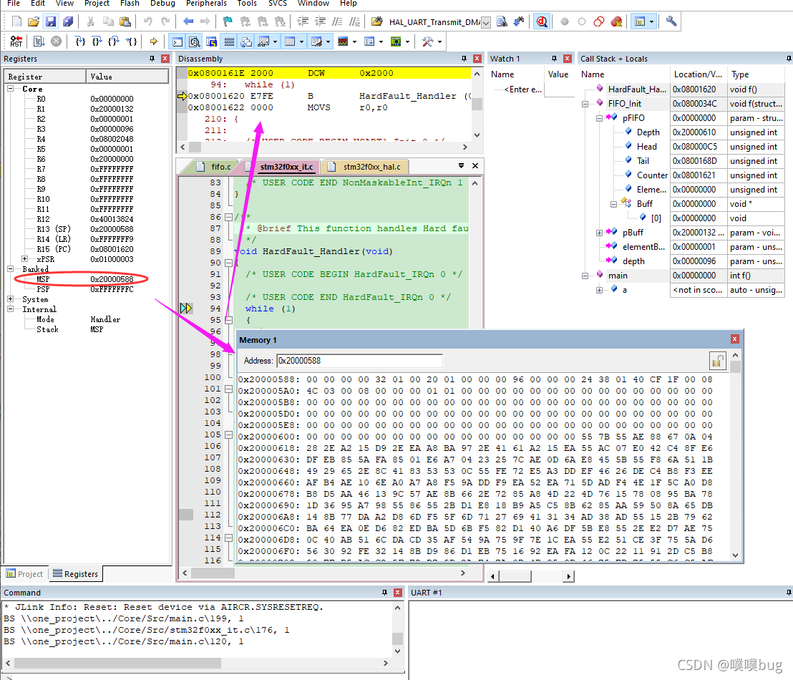Expand the xPSR register
This screenshot has height=680, width=793.
click(24, 259)
